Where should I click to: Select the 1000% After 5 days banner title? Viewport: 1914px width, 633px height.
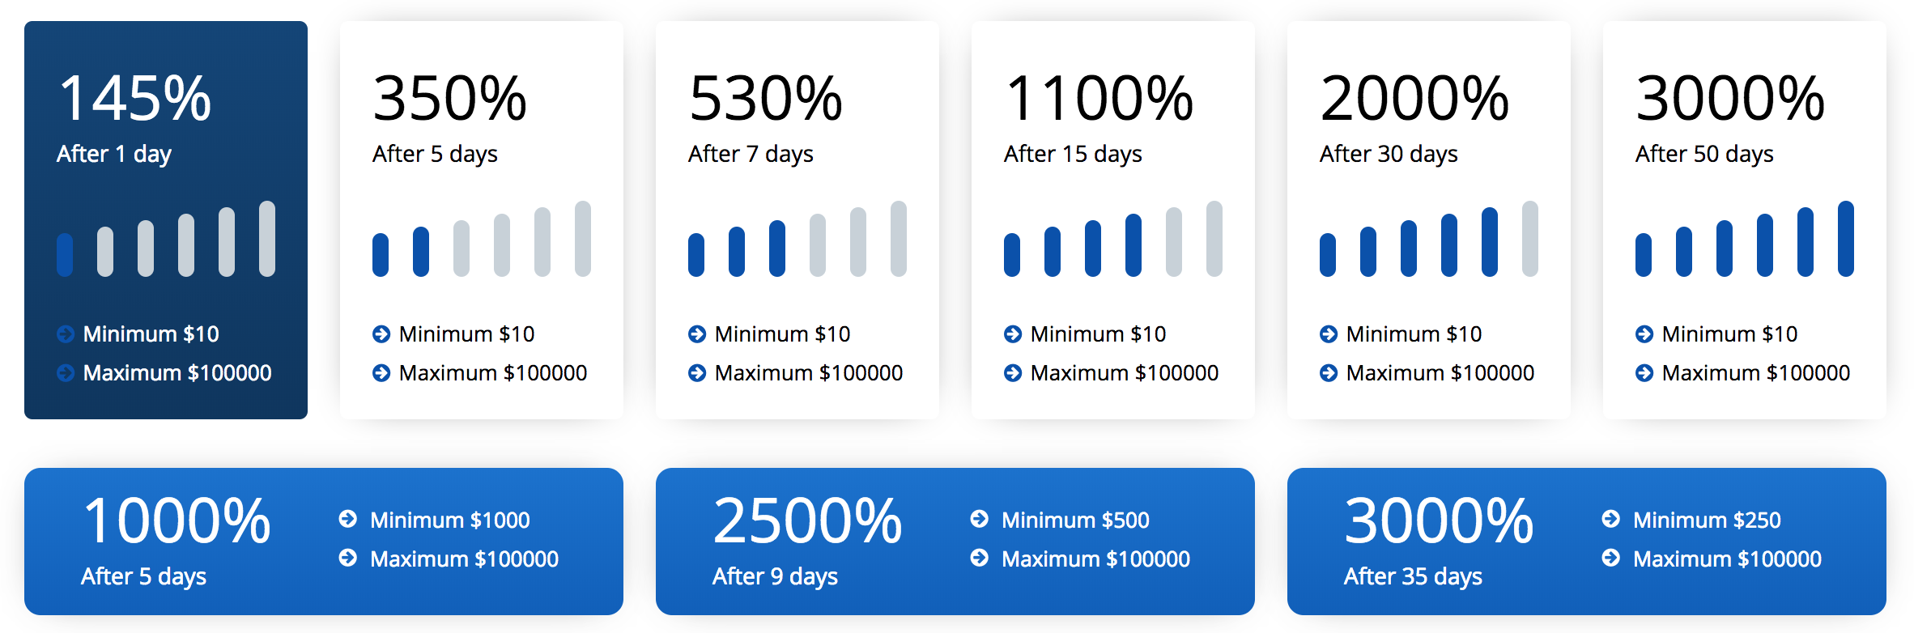[177, 521]
